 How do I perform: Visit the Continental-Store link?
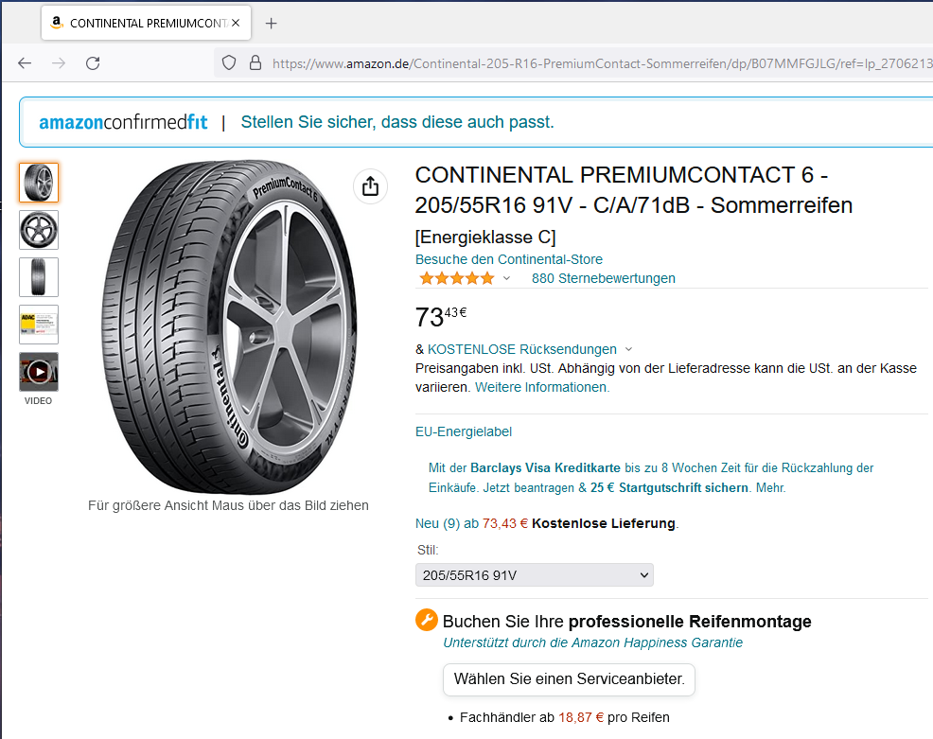pos(508,259)
